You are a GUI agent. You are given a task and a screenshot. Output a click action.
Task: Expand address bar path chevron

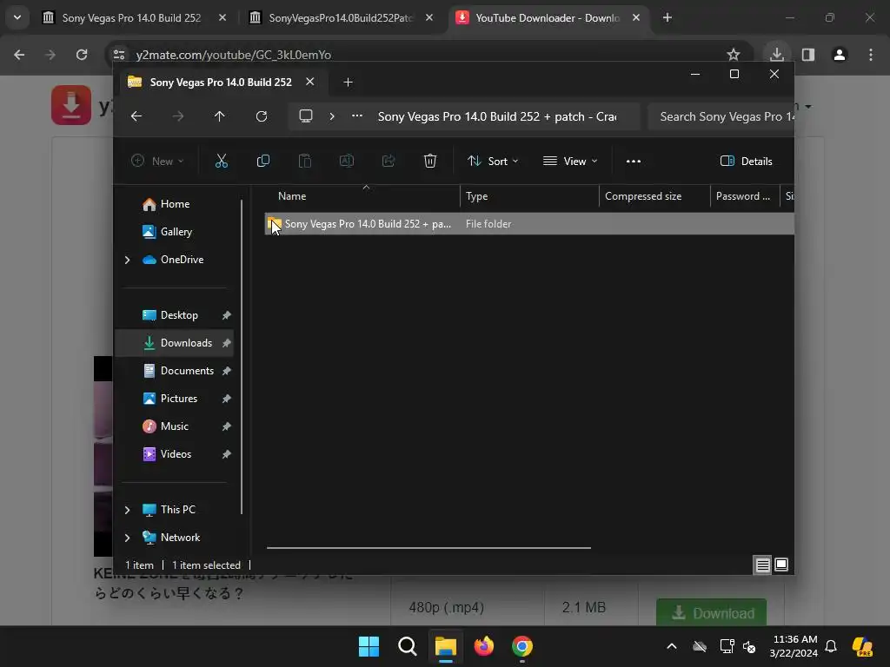pos(332,116)
